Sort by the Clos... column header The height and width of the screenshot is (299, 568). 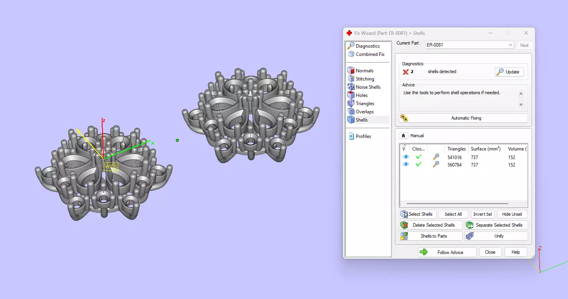418,149
